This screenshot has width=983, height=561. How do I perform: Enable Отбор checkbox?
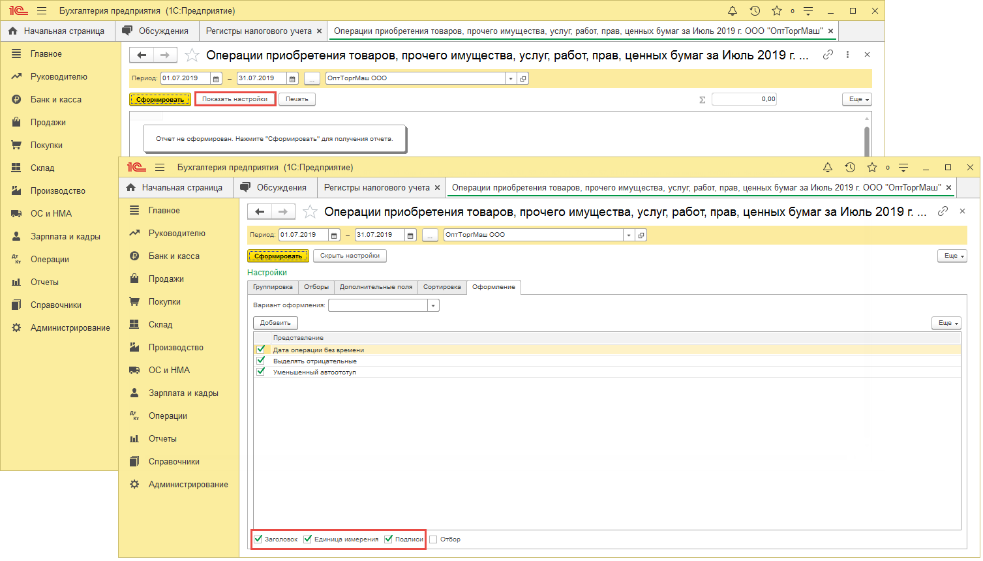[433, 539]
